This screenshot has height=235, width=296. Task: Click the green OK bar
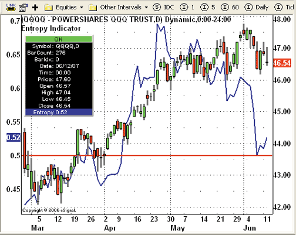(59, 39)
